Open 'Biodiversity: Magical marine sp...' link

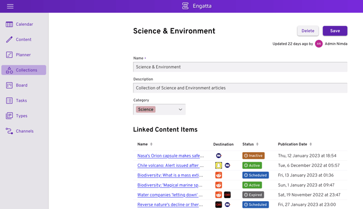[x=170, y=185]
